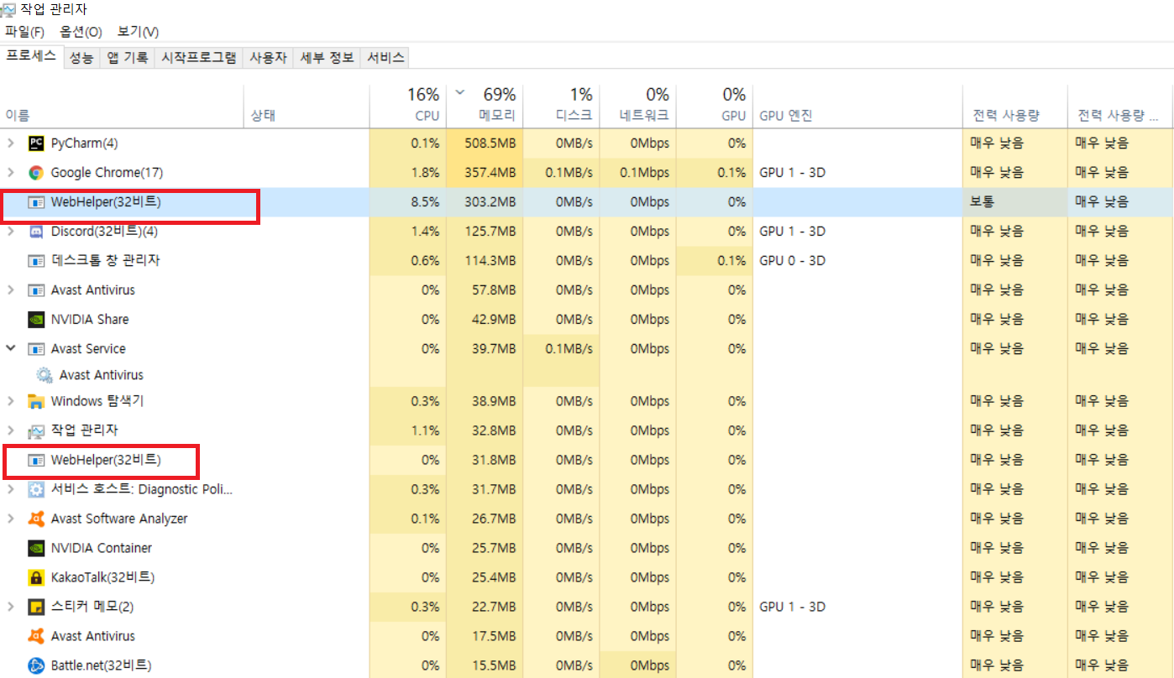The width and height of the screenshot is (1174, 678).
Task: Sort by the 전력 사용량 column header
Action: click(x=1014, y=107)
